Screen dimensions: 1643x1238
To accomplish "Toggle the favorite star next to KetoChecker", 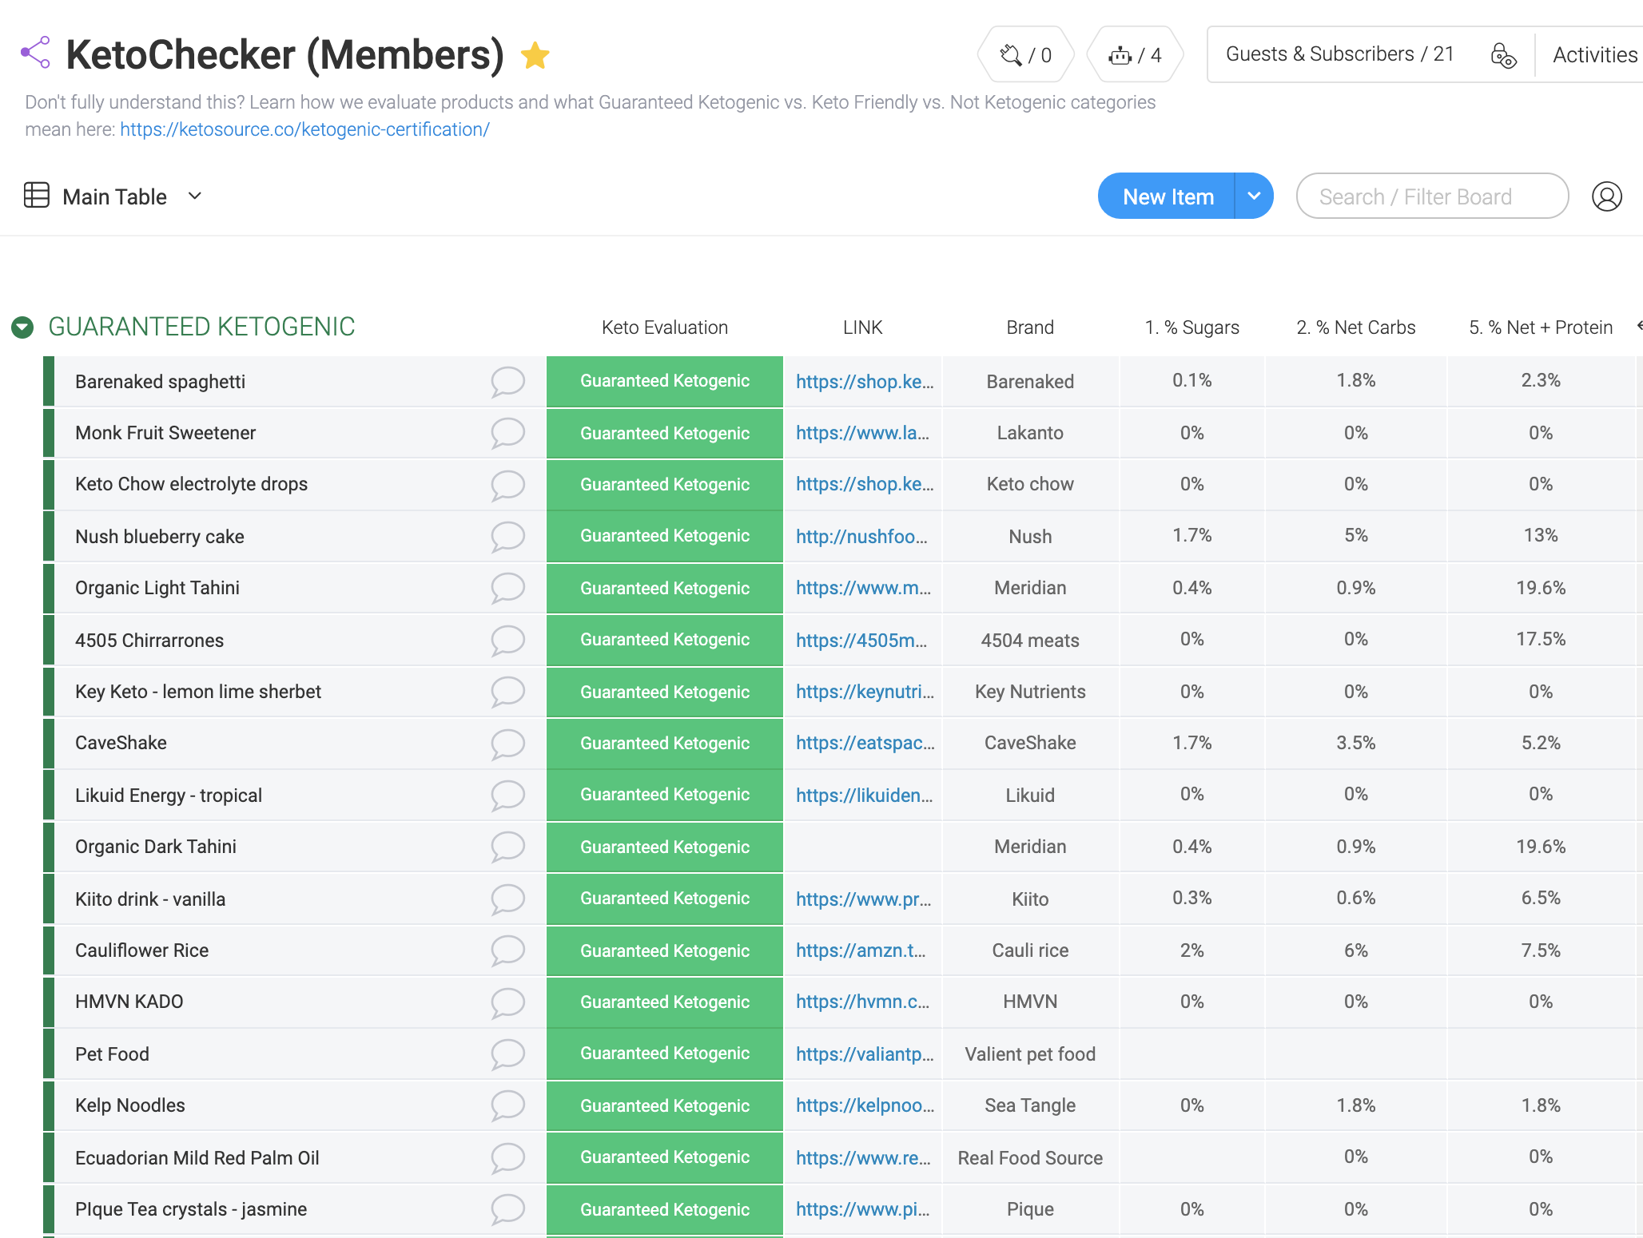I will tap(535, 55).
